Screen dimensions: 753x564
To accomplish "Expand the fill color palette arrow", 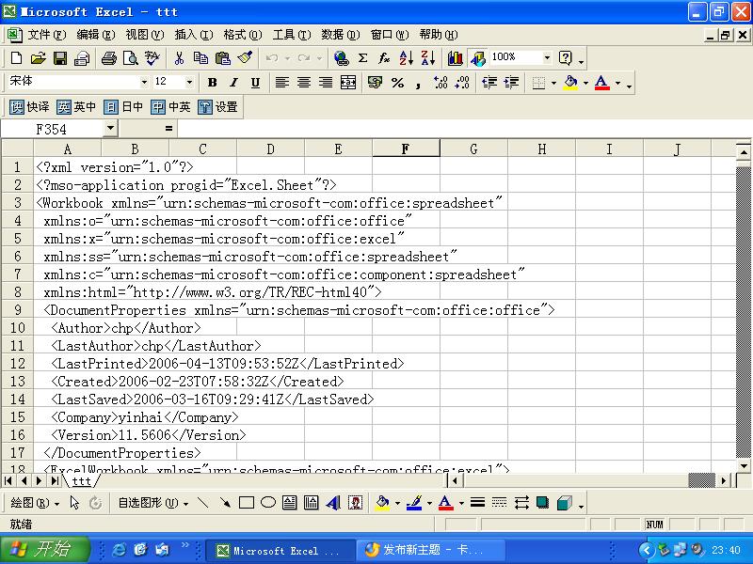I will 585,83.
